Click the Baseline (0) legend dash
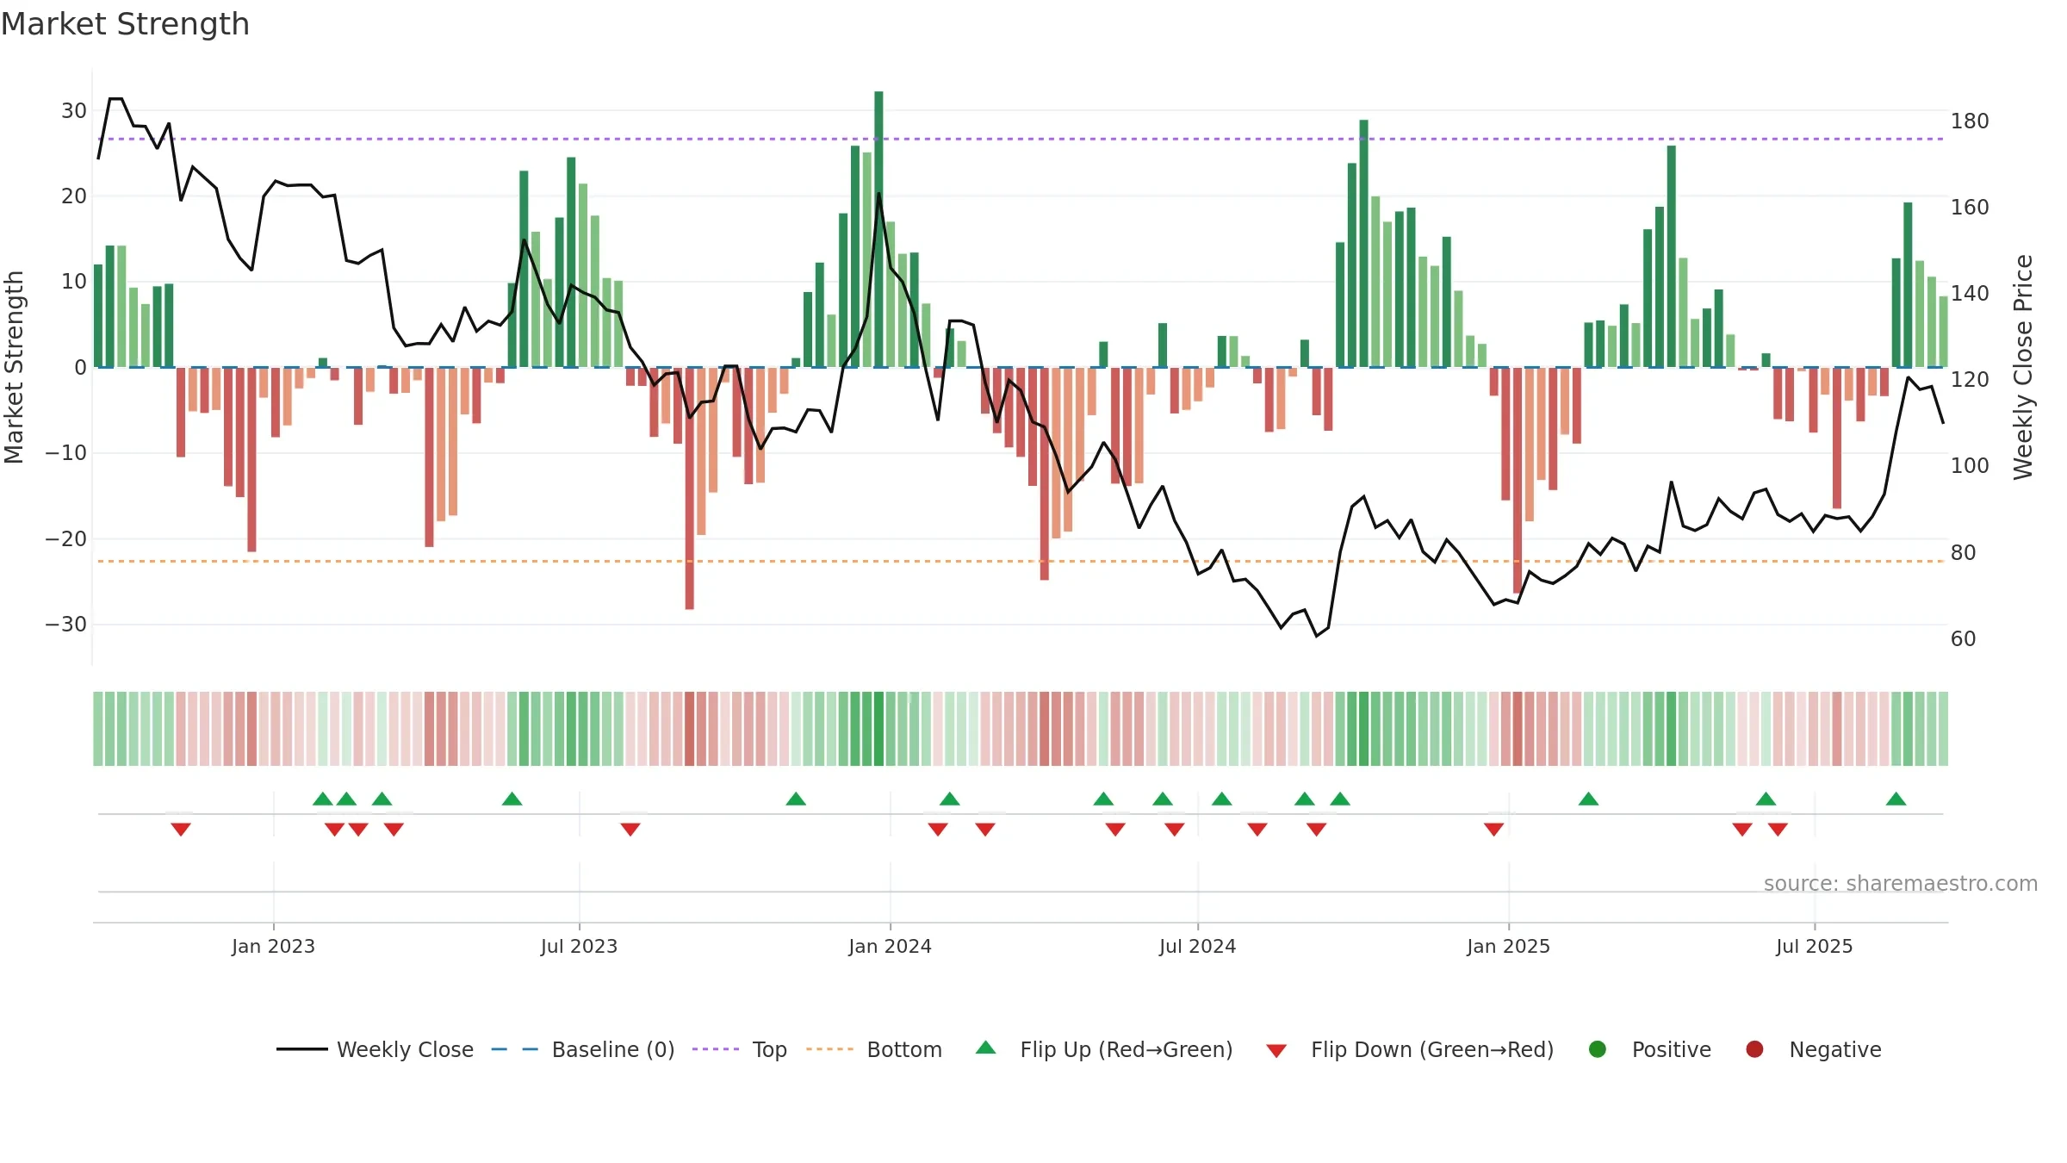2067x1163 pixels. 514,1049
